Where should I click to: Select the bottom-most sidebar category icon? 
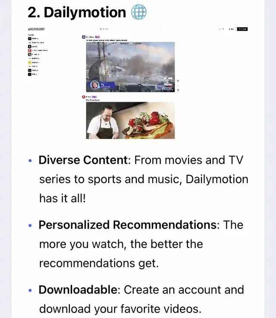tap(29, 74)
